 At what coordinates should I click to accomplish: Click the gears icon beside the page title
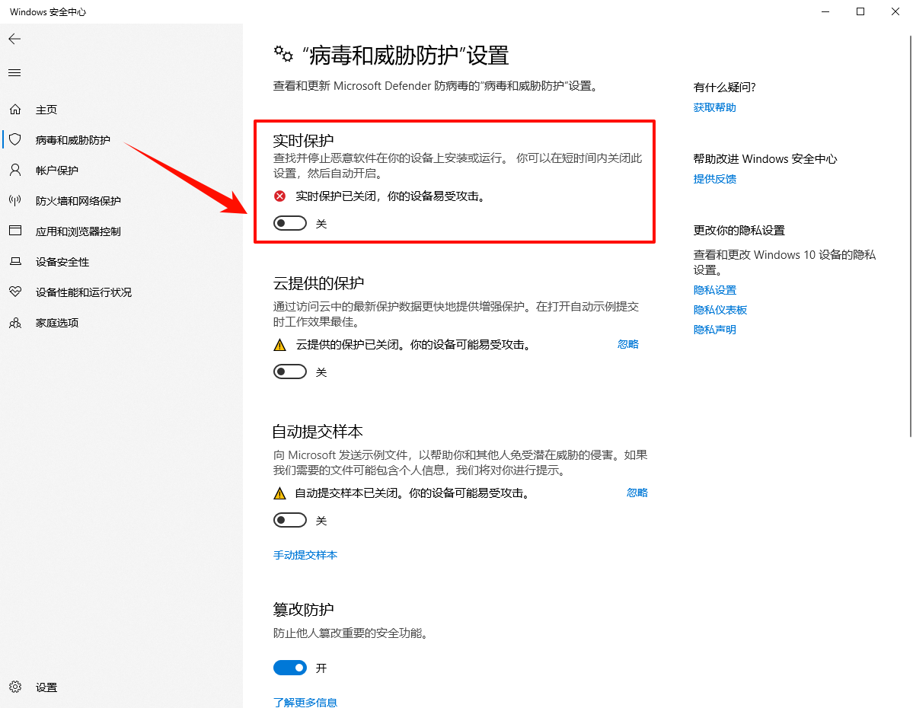(283, 54)
